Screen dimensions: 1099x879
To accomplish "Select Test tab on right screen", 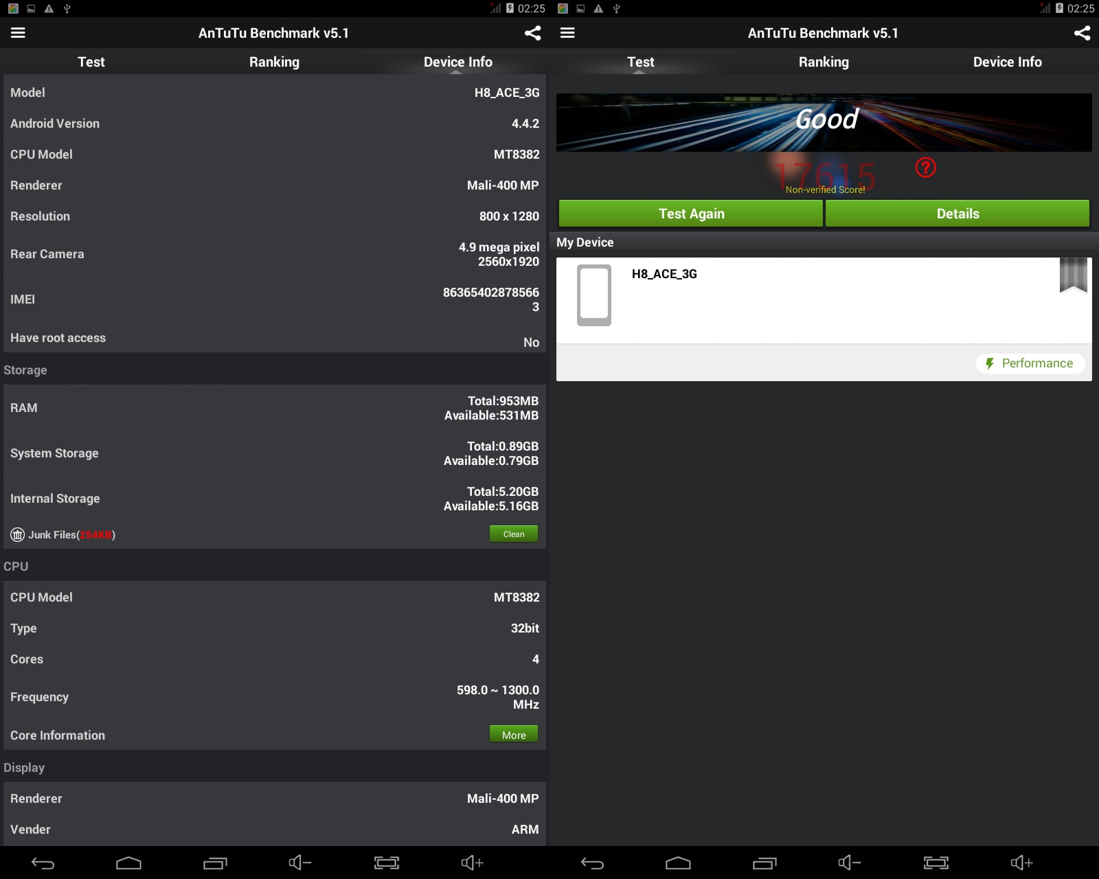I will [x=641, y=62].
